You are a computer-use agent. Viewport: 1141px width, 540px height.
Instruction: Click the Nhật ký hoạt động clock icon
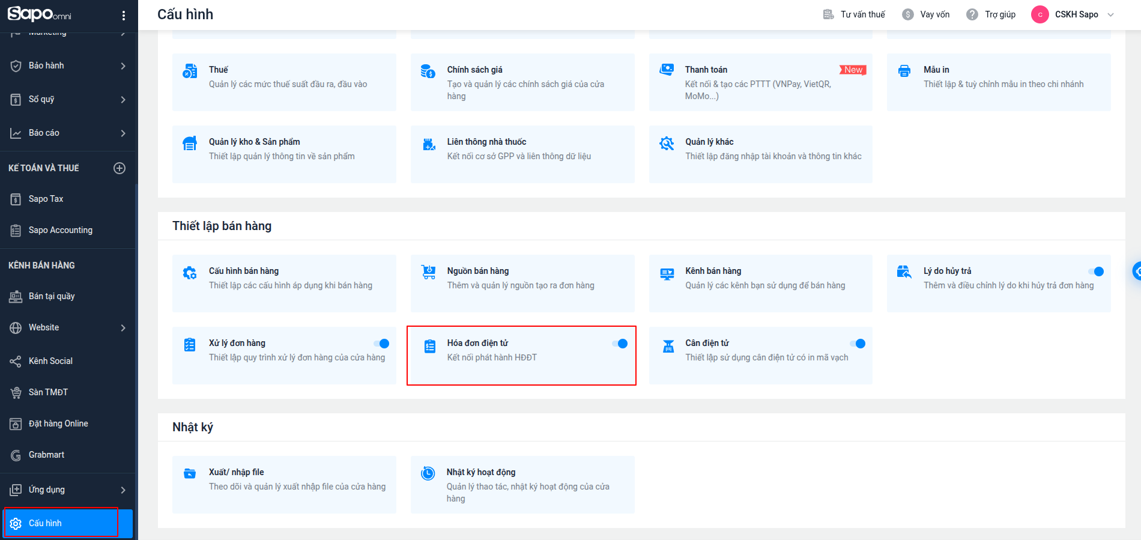tap(428, 473)
